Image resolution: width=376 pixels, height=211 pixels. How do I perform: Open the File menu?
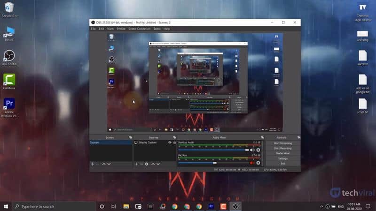(x=93, y=29)
